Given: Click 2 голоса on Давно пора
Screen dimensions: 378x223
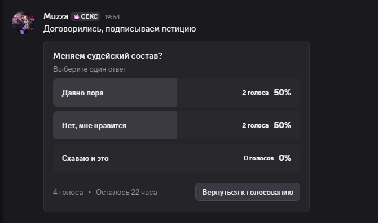Looking at the screenshot, I should pos(256,93).
